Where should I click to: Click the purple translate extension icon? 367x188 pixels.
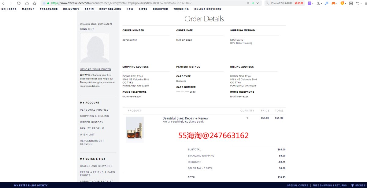[x=310, y=3]
